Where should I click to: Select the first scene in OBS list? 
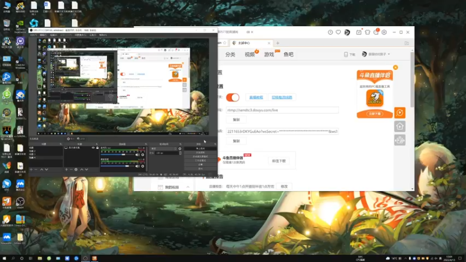click(x=46, y=148)
